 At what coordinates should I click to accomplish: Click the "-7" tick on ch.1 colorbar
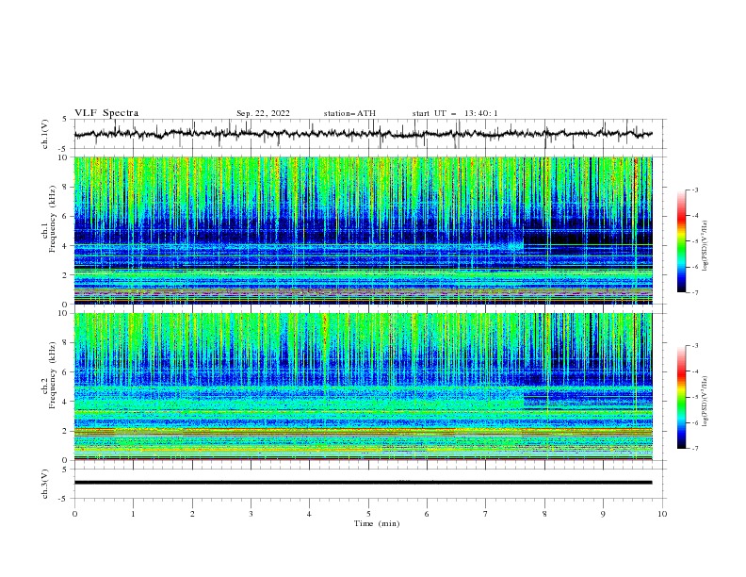click(694, 292)
